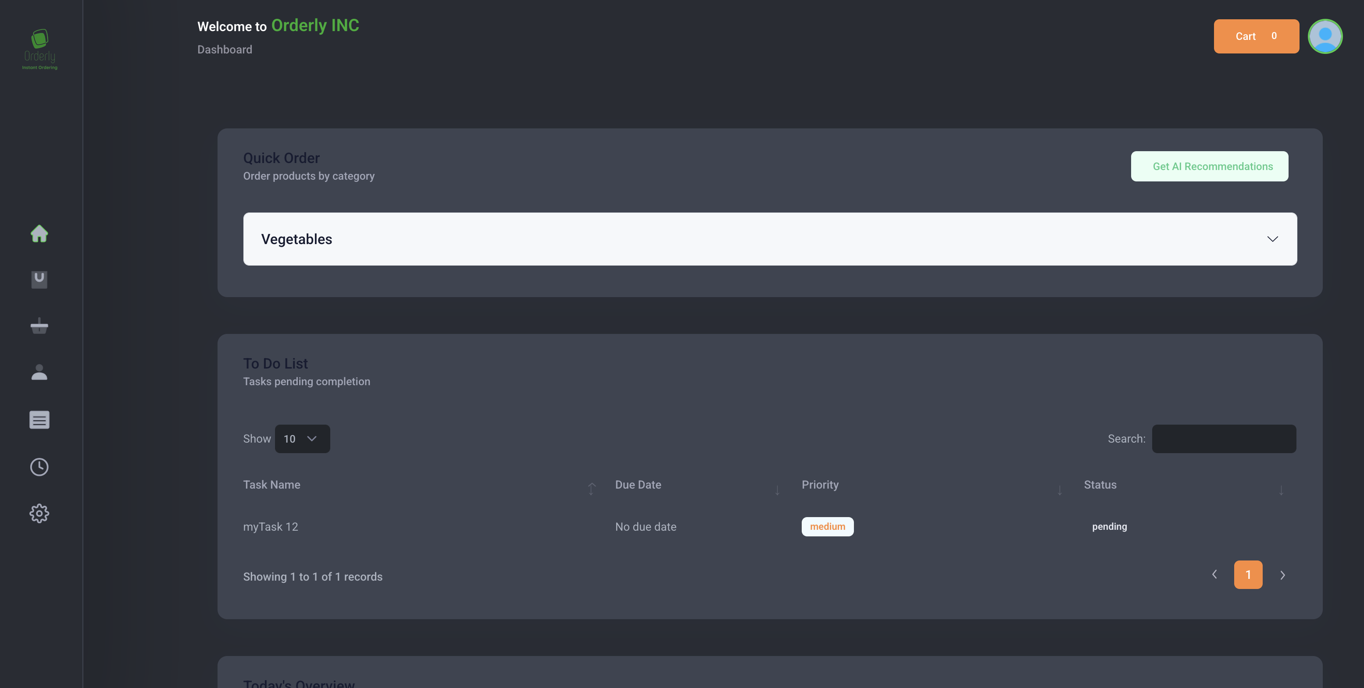Viewport: 1364px width, 688px height.
Task: Open the settings gear icon
Action: coord(39,513)
